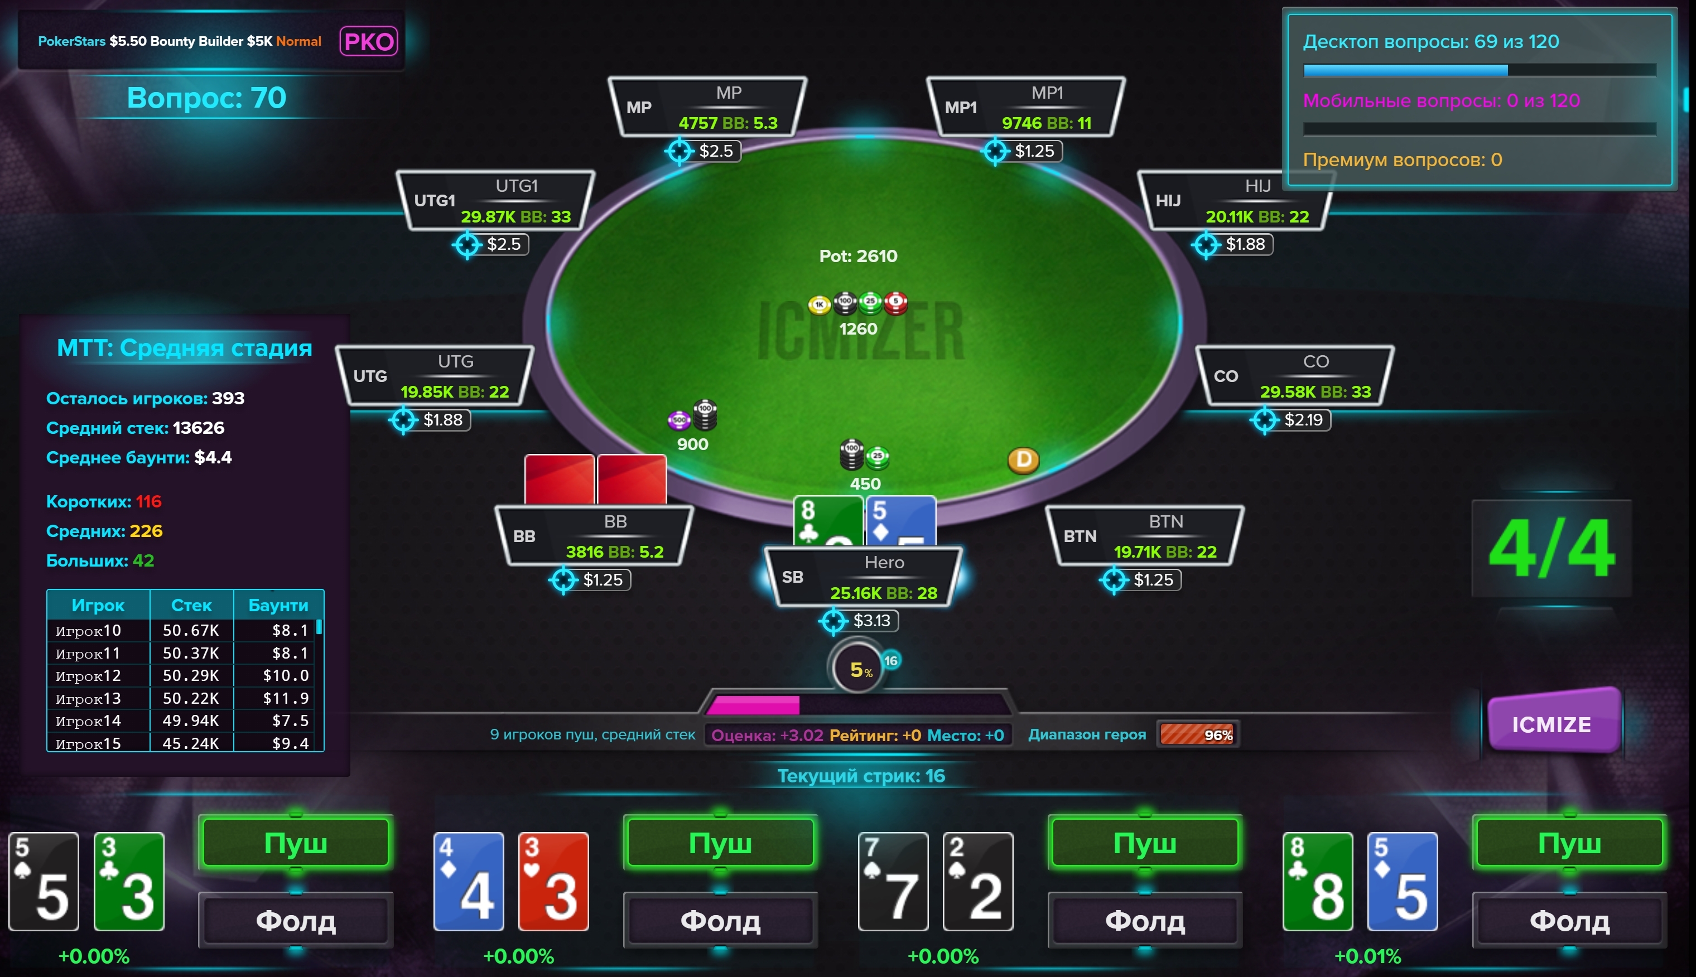
Task: Click the Баунти column header
Action: [278, 605]
